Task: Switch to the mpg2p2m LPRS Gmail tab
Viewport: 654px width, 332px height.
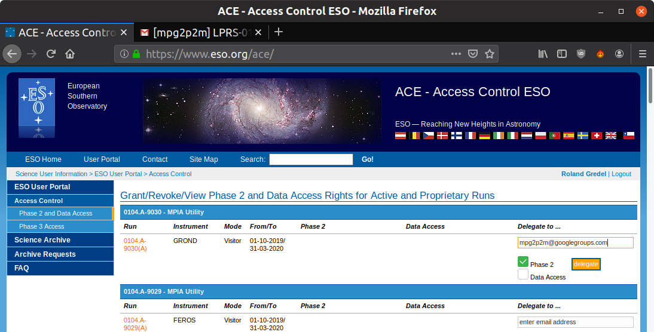Action: (201, 32)
